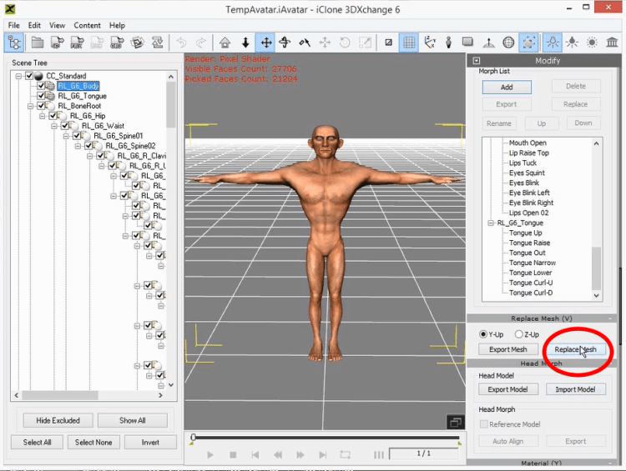Screen dimensions: 626x471
Task: Click the Home view icon in toolbar
Action: tap(225, 42)
